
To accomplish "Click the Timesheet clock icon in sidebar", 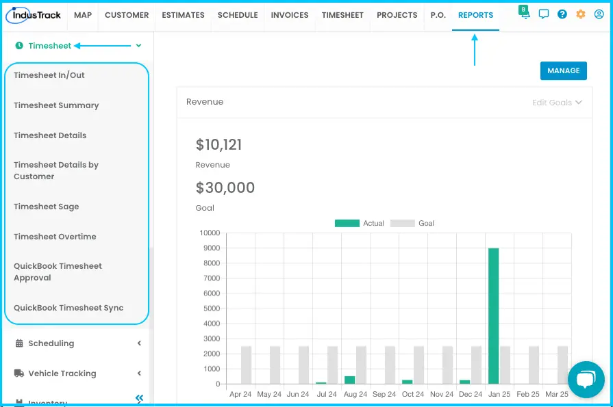I will click(18, 46).
